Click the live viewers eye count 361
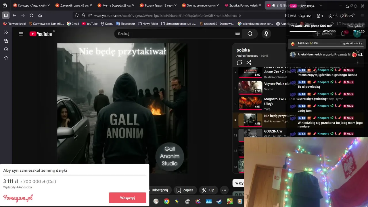 click(x=306, y=16)
